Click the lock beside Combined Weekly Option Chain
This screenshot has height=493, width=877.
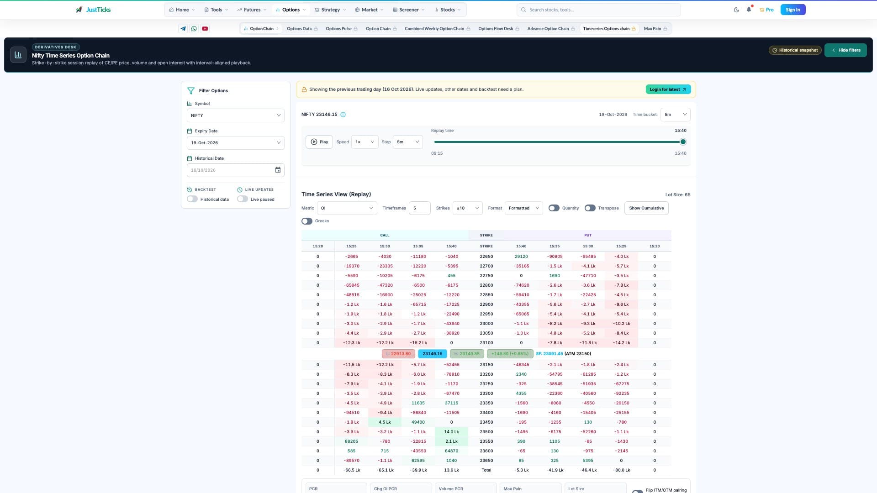[x=468, y=29]
